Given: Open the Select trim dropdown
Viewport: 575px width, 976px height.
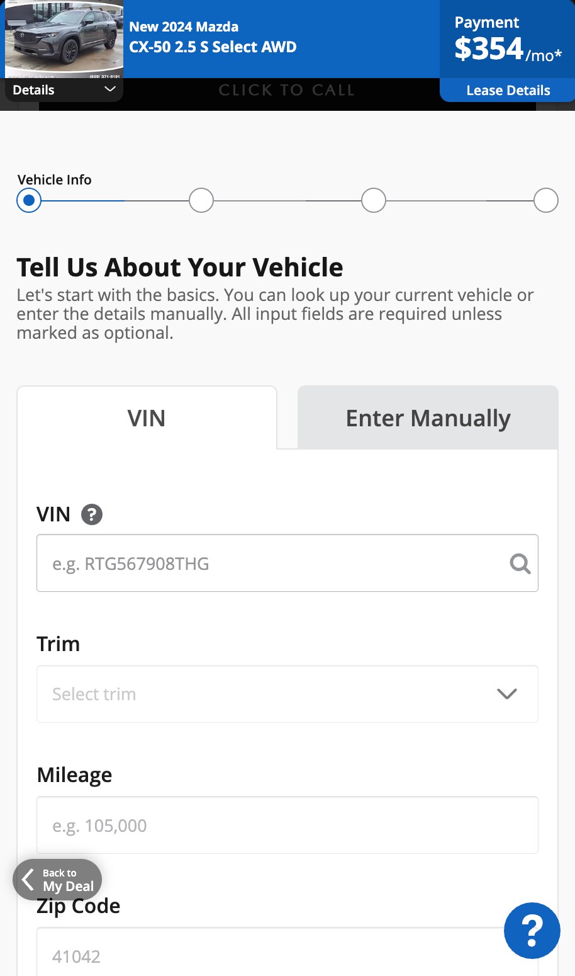Looking at the screenshot, I should pyautogui.click(x=287, y=694).
